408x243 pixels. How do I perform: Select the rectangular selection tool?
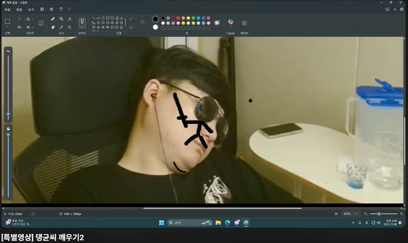pos(7,21)
